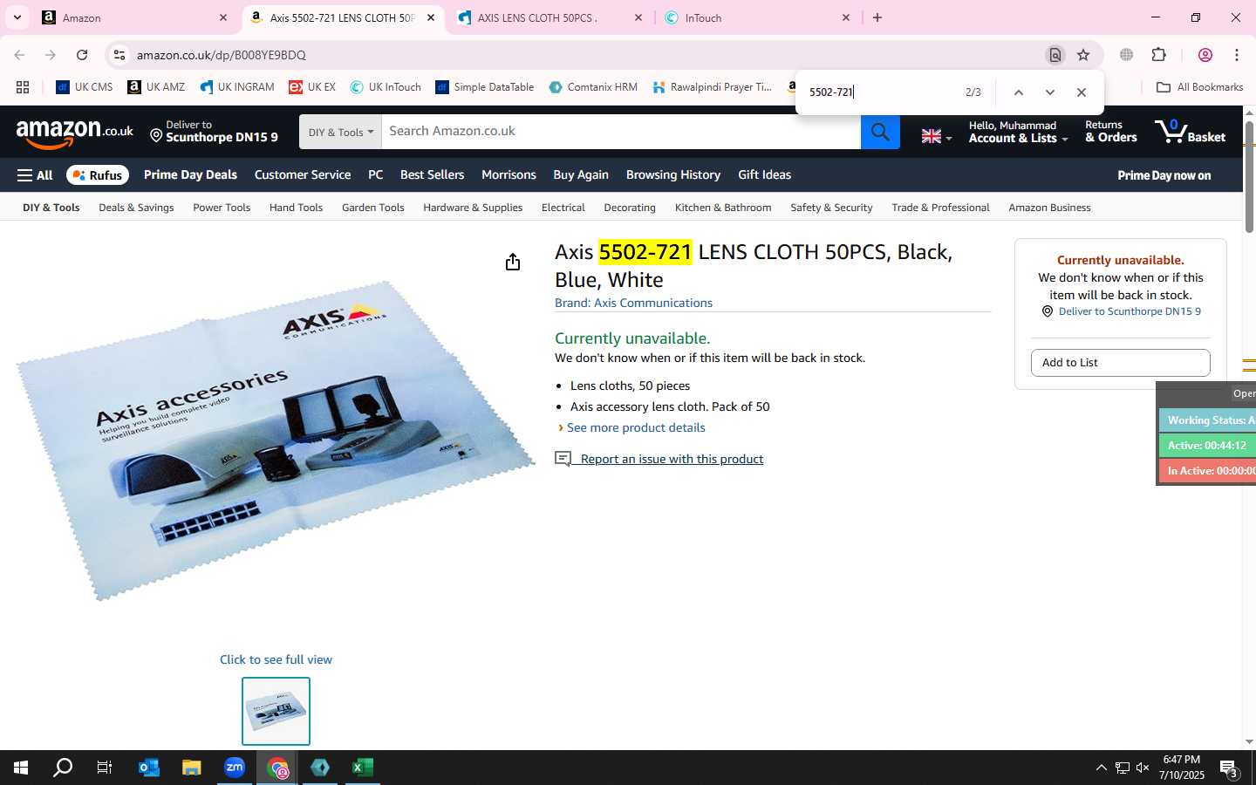This screenshot has height=785, width=1256.
Task: Click the Amazon search input field
Action: click(621, 132)
